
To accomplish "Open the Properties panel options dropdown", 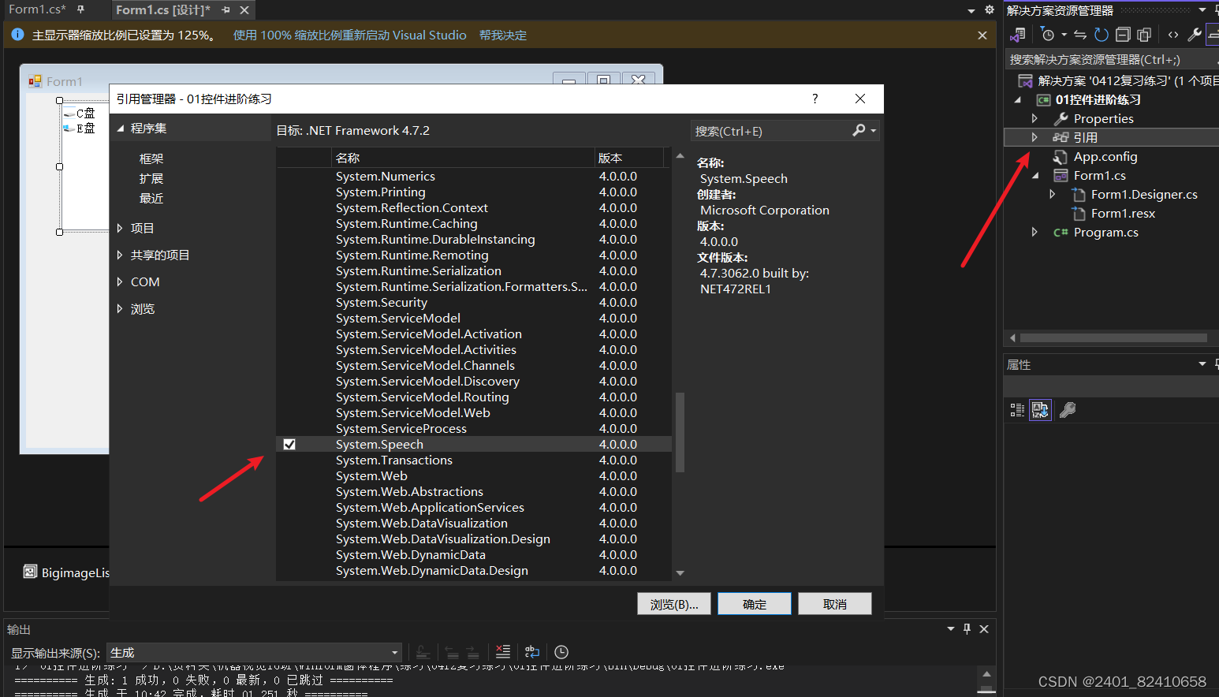I will point(1202,364).
